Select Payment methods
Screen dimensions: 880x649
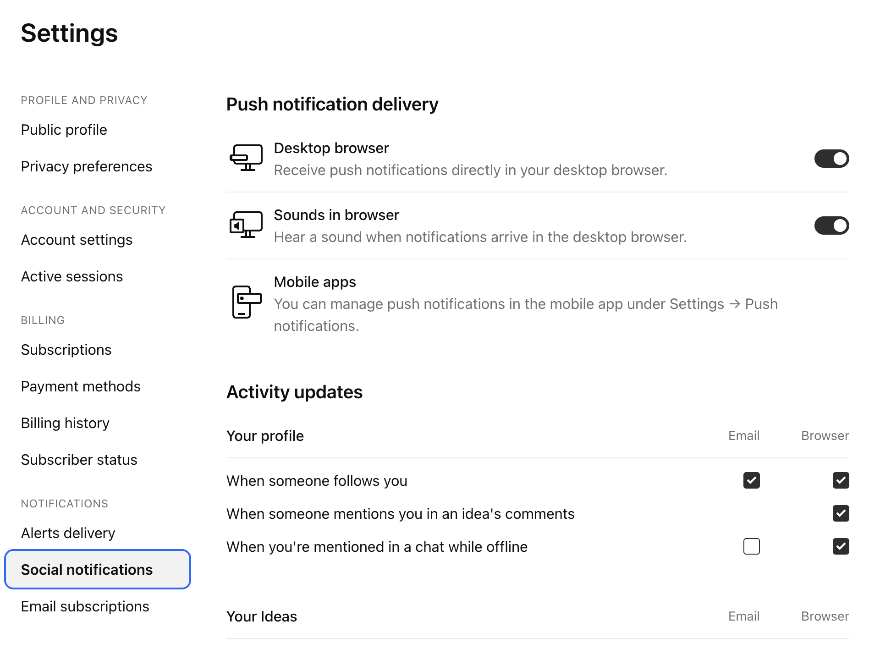point(81,387)
